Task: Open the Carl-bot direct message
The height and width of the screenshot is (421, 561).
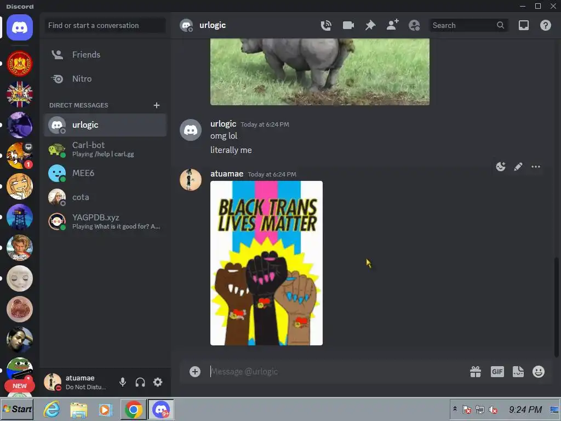Action: click(x=105, y=149)
